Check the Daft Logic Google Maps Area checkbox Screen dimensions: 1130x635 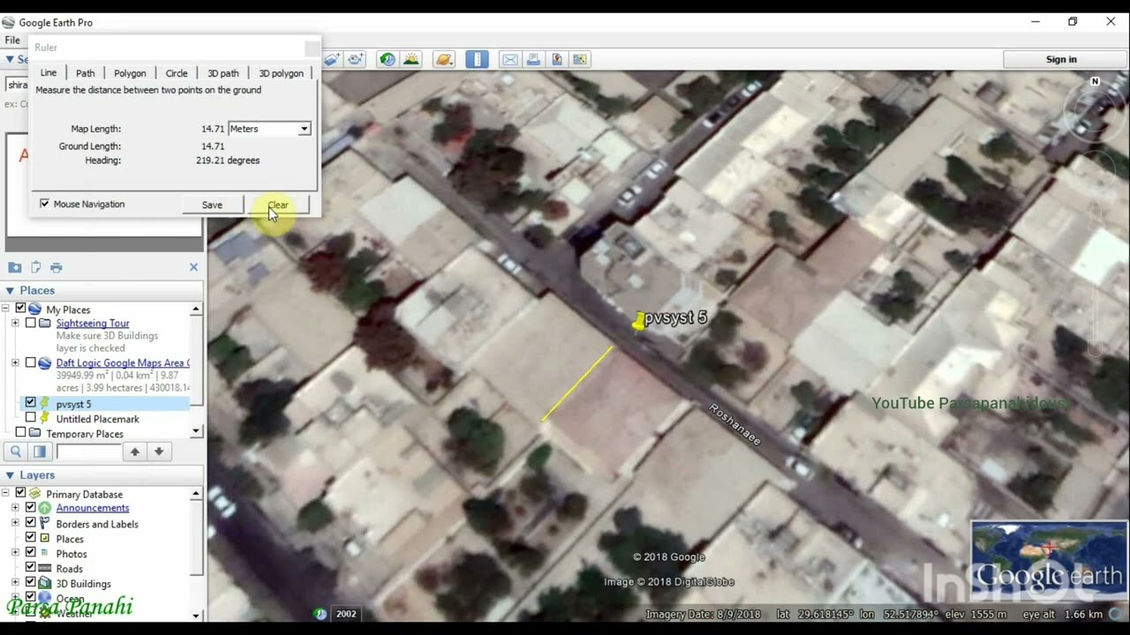(x=30, y=362)
